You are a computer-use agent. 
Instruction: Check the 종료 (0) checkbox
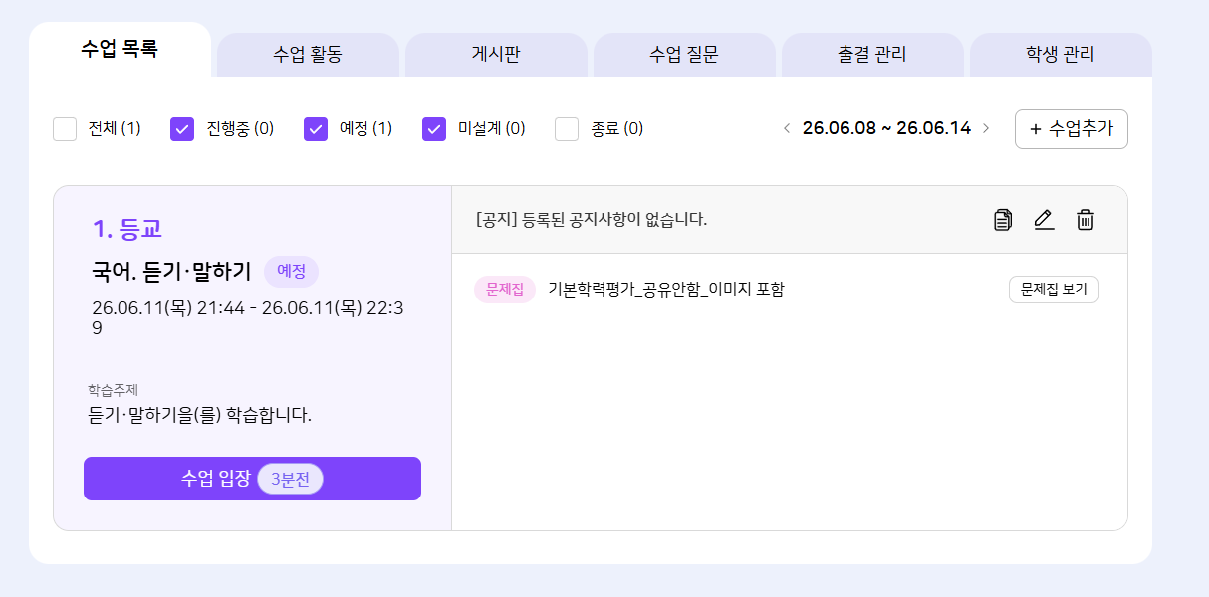pos(567,129)
